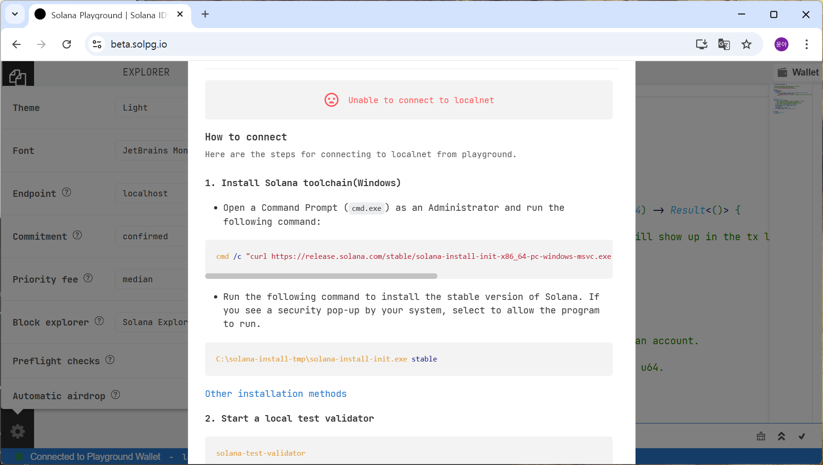Click the How to connect heading
Screen dimensions: 823x465
click(x=246, y=137)
